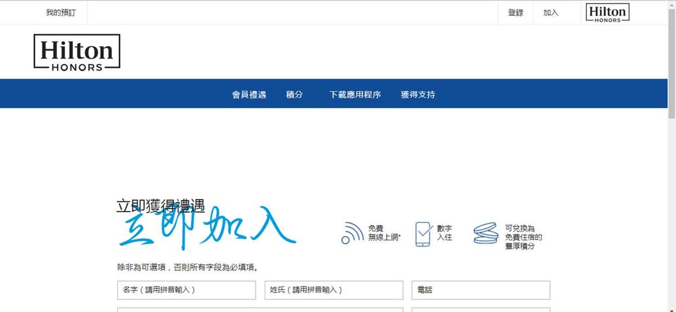This screenshot has height=312, width=676.
Task: Click the stacked coins points icon
Action: tap(486, 233)
